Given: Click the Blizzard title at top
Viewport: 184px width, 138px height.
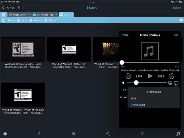Looking at the screenshot, I should 92,8.
